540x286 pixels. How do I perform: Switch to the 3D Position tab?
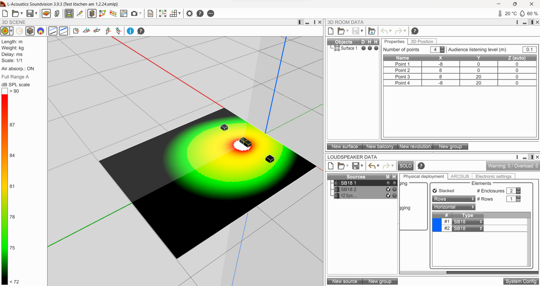(x=422, y=42)
